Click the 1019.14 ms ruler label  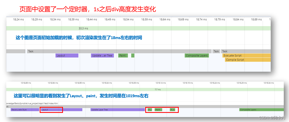click(x=161, y=83)
